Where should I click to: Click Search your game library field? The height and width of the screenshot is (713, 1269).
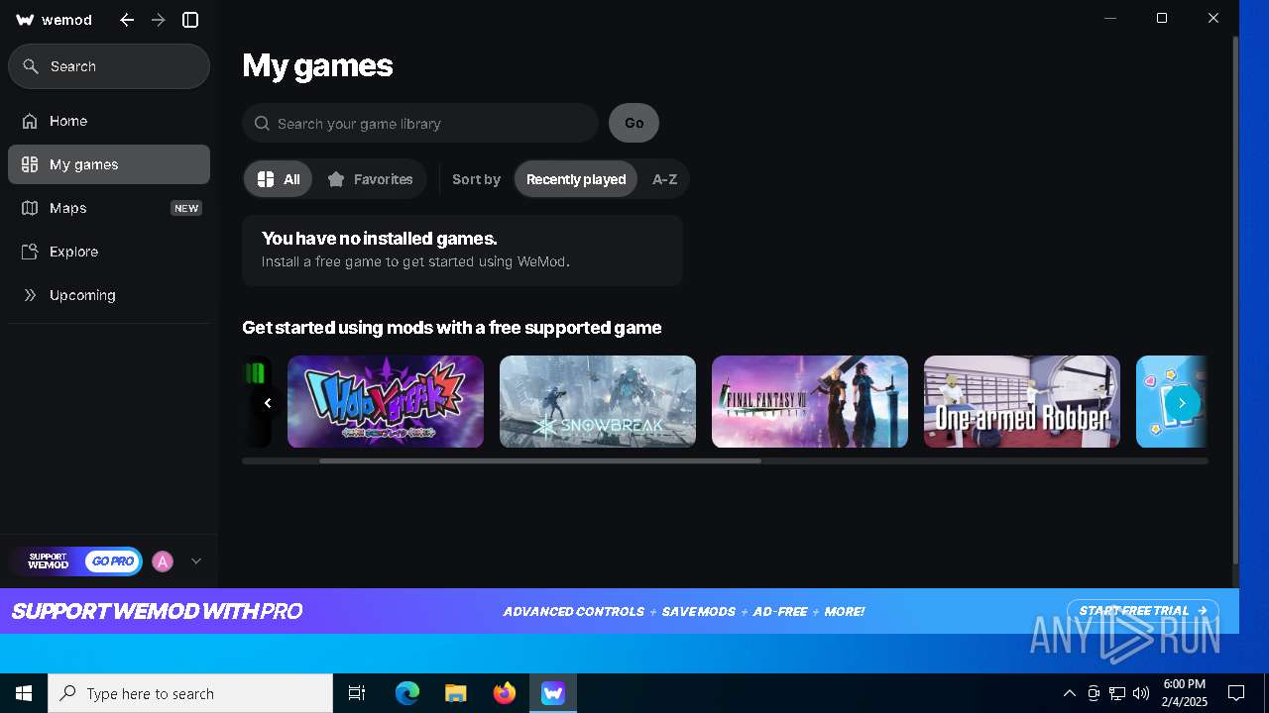point(420,124)
